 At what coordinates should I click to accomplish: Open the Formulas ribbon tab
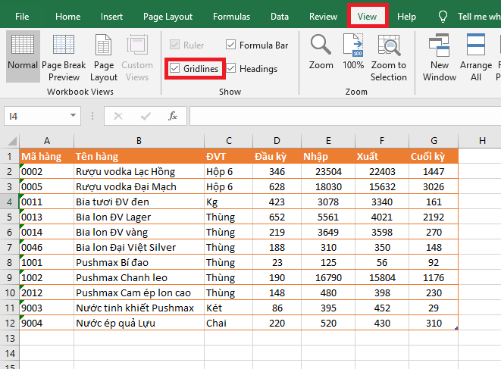pyautogui.click(x=231, y=17)
